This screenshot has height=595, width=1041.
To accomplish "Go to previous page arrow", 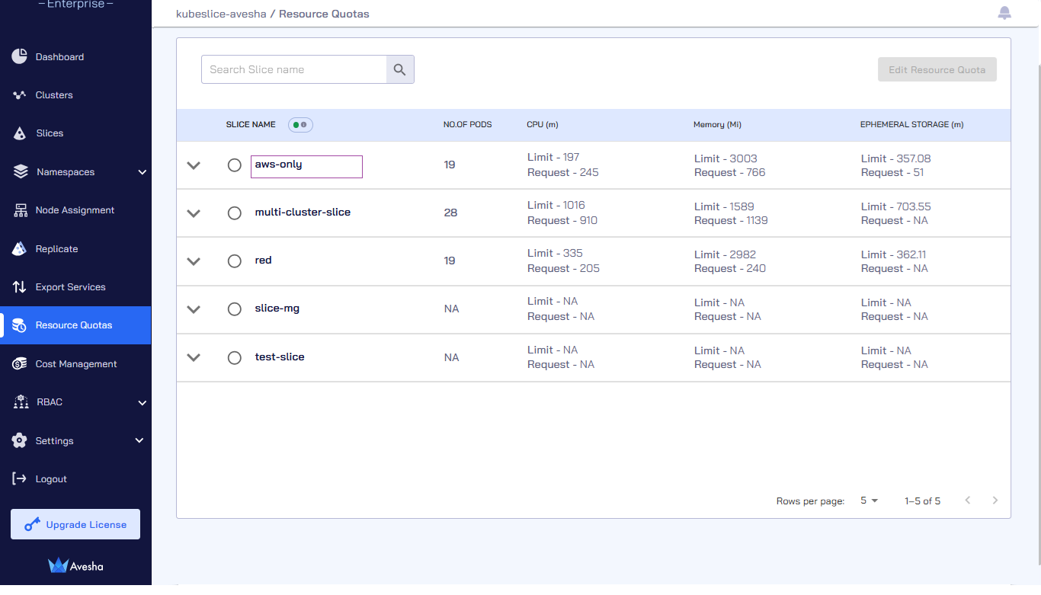I will pyautogui.click(x=968, y=501).
